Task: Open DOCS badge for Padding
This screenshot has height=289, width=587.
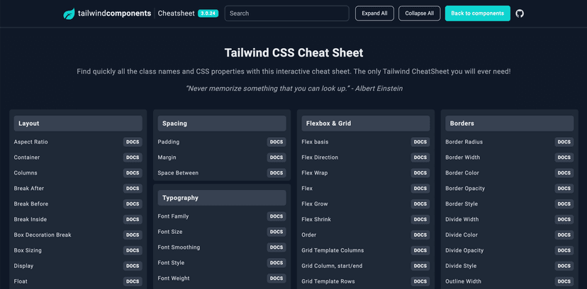Action: [x=276, y=142]
